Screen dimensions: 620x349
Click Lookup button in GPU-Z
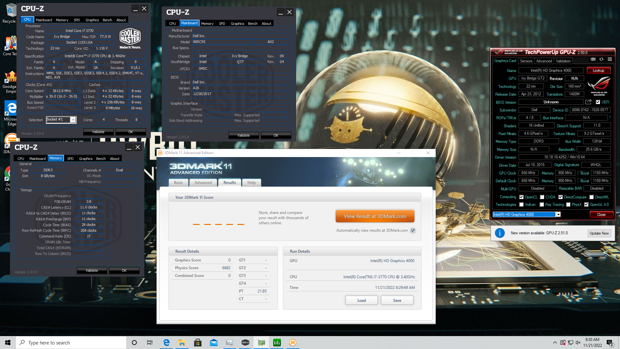[598, 70]
